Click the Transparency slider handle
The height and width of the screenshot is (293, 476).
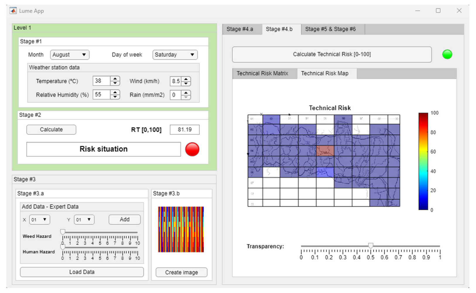371,245
